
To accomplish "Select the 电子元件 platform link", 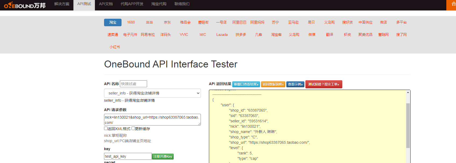I will pos(130,35).
